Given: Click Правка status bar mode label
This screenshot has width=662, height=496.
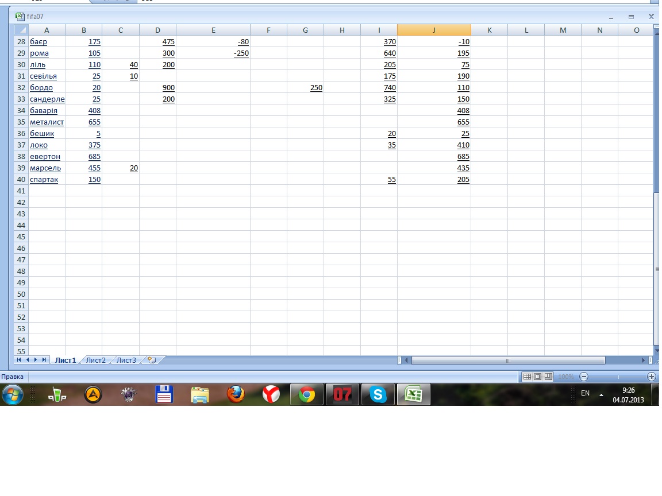Looking at the screenshot, I should 12,377.
